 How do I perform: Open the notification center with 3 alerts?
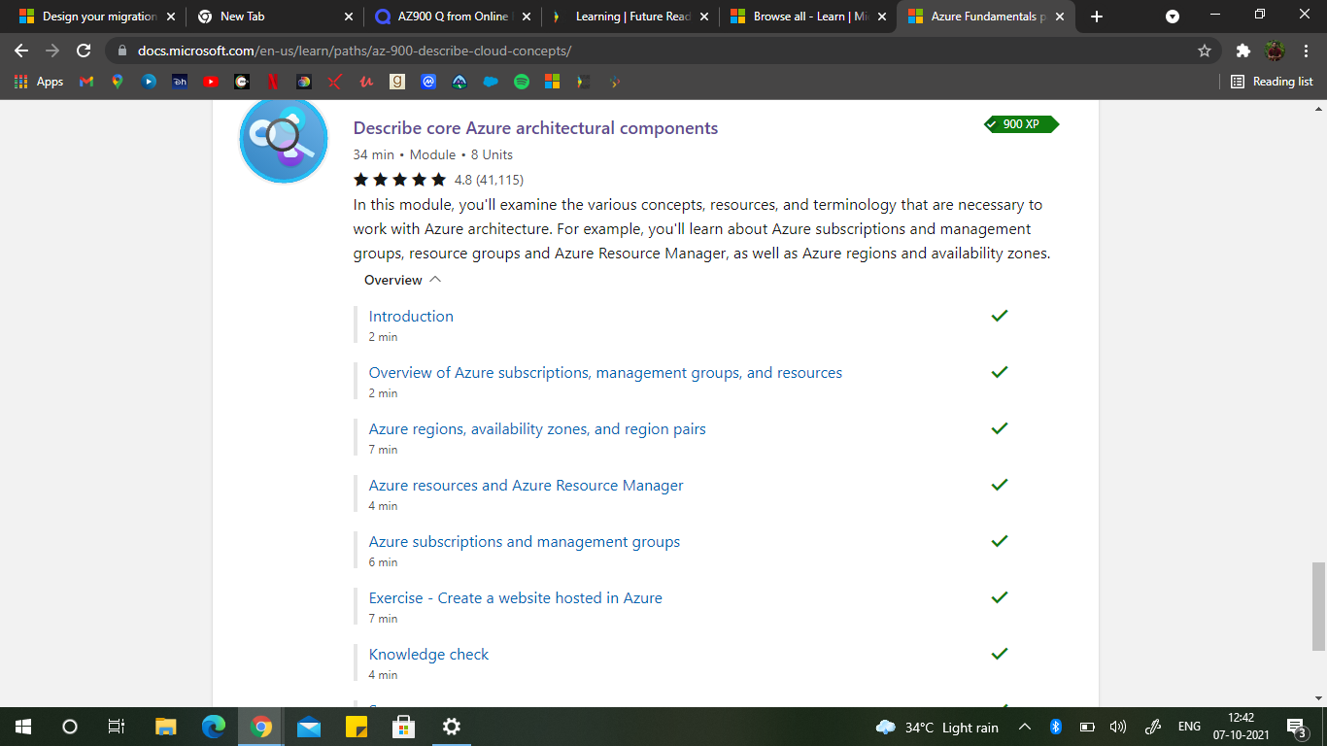pyautogui.click(x=1296, y=727)
